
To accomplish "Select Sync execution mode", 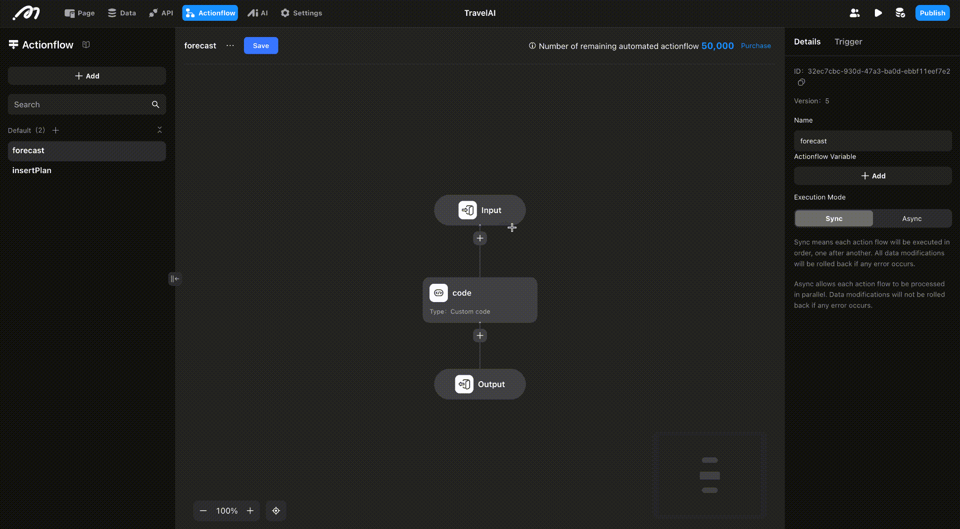I will coord(834,219).
